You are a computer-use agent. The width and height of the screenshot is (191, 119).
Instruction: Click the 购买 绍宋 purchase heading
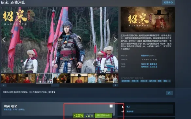pos(10,106)
